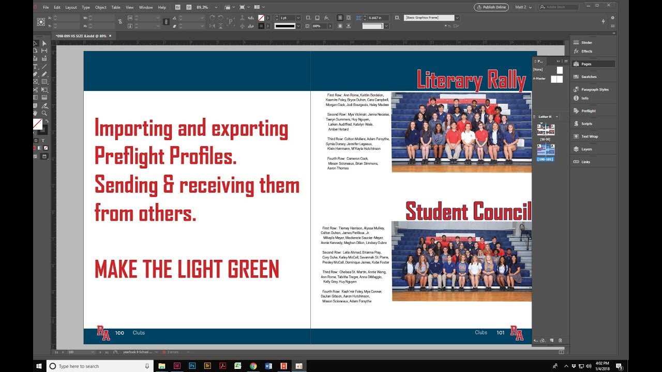Select the Type tool

36,66
